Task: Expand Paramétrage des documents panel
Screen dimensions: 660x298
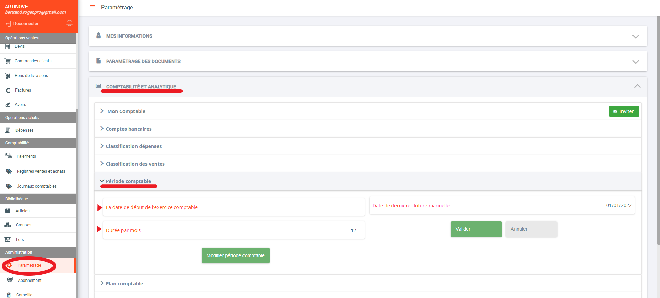Action: (x=635, y=62)
